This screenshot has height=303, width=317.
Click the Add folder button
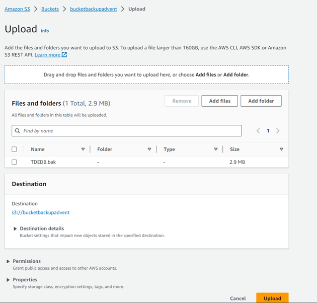(261, 101)
